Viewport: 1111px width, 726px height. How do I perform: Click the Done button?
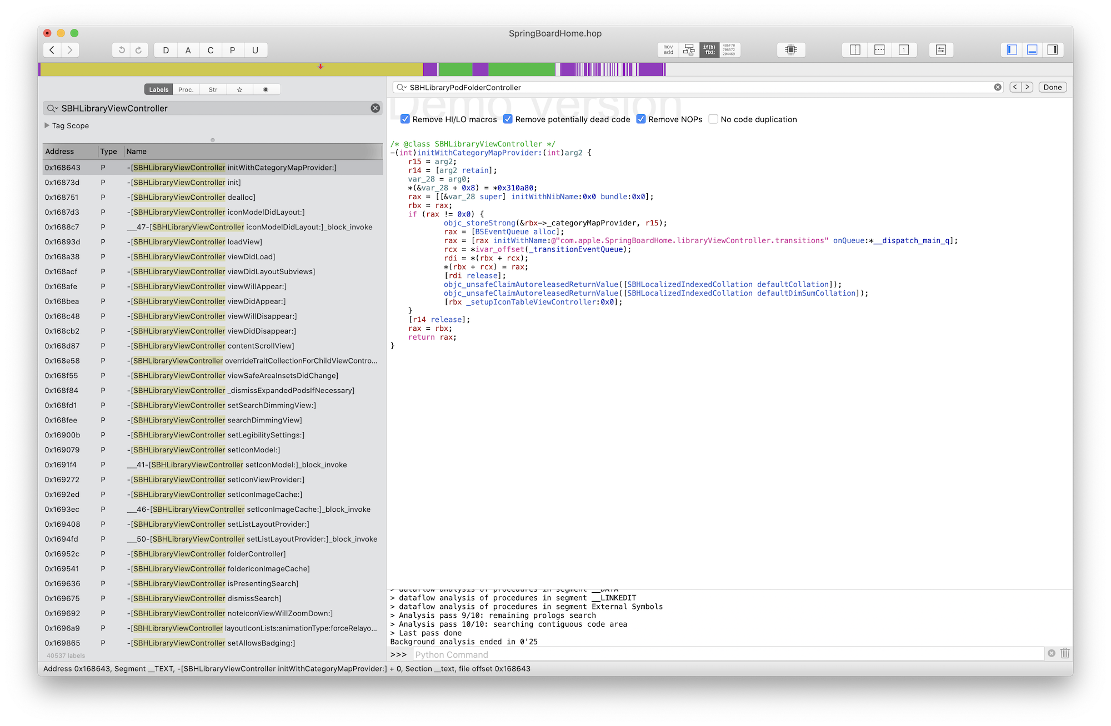click(x=1052, y=87)
